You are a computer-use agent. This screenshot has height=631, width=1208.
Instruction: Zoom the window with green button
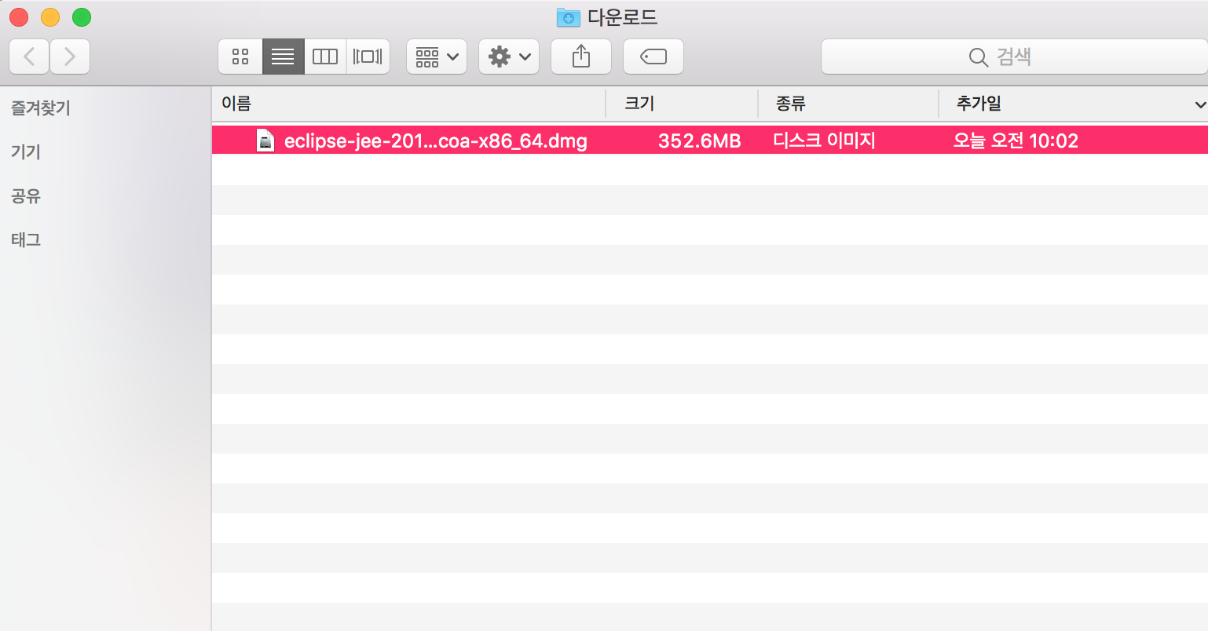[82, 17]
